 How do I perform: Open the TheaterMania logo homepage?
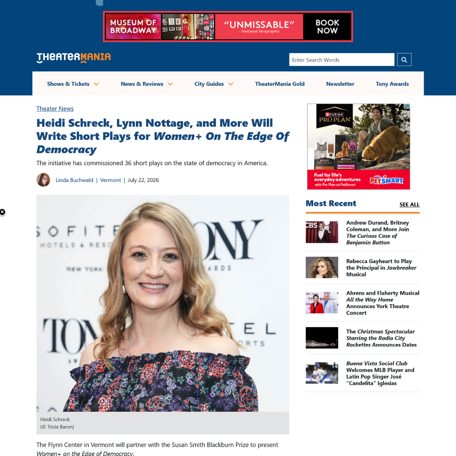coord(74,57)
